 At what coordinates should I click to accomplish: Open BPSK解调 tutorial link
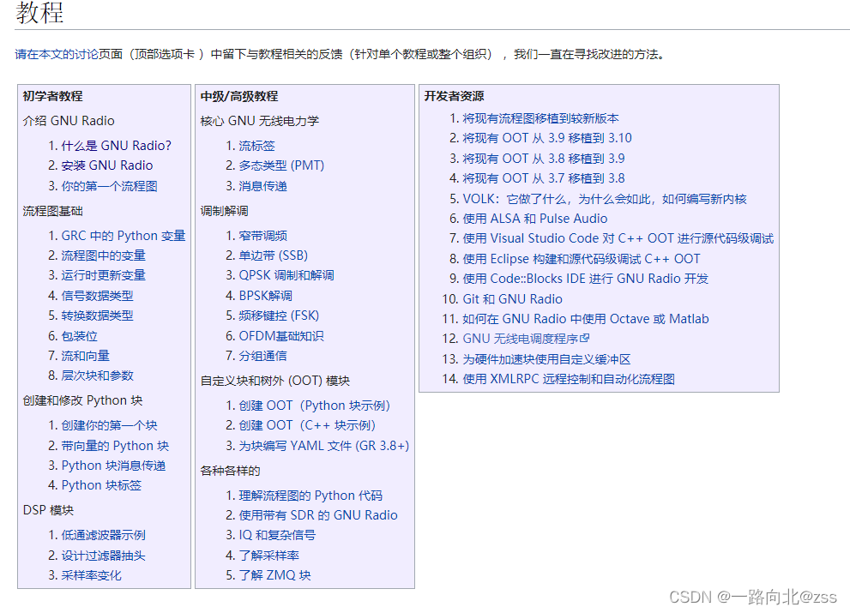tap(266, 296)
